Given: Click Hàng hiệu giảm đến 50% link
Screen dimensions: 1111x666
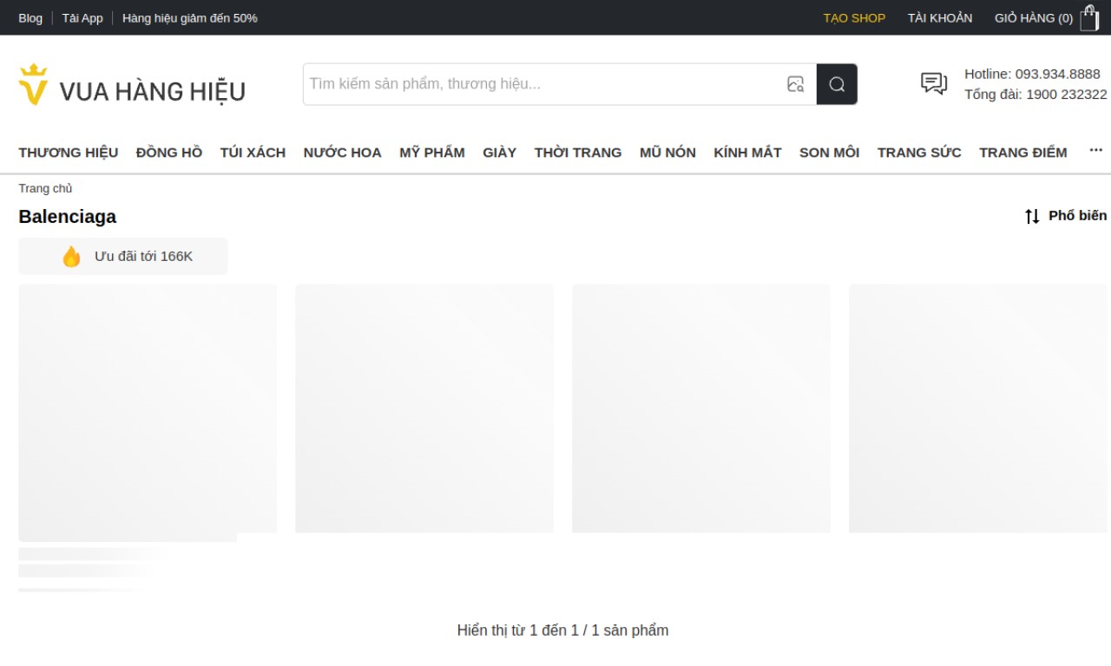Looking at the screenshot, I should tap(190, 18).
